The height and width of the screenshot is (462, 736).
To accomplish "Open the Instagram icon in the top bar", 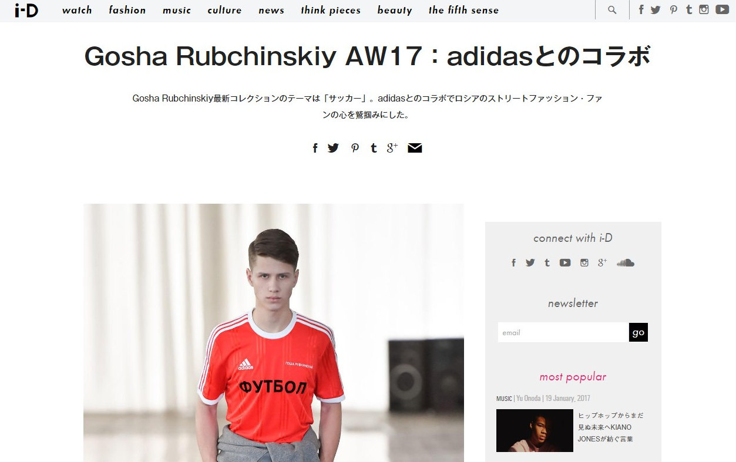I will 704,9.
